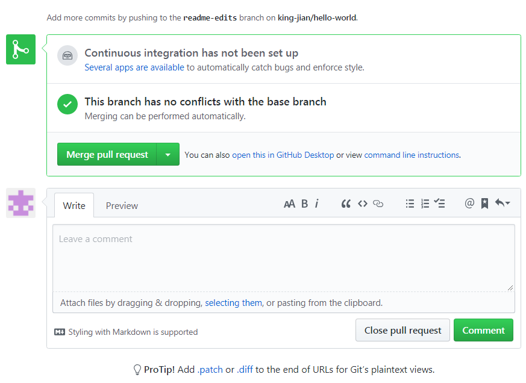Screen dimensions: 526x383
Task: Insert a quote using toolbar icon
Action: click(346, 204)
